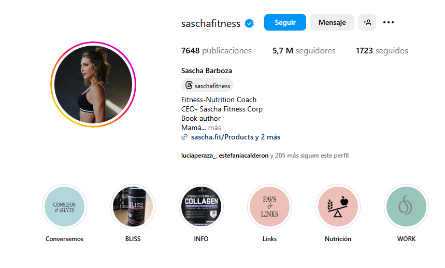
Task: Open the 1723 seguidos list
Action: (x=382, y=51)
